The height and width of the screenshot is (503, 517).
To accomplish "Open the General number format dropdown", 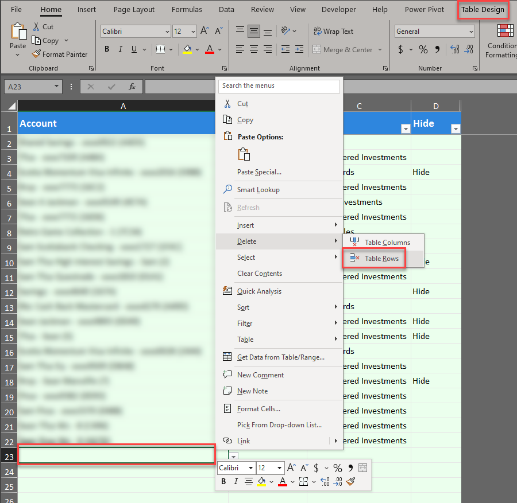I will tap(434, 31).
